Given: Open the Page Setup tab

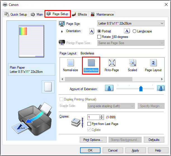Looking at the screenshot, I should [58, 14].
